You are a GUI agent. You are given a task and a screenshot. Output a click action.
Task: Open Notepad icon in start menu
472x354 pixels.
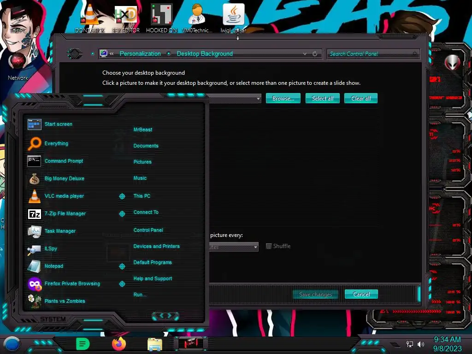coord(34,266)
